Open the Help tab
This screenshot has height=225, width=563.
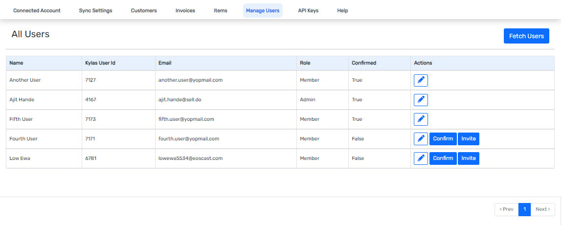click(x=342, y=11)
